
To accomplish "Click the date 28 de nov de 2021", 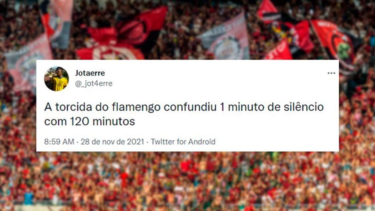I will pos(112,141).
